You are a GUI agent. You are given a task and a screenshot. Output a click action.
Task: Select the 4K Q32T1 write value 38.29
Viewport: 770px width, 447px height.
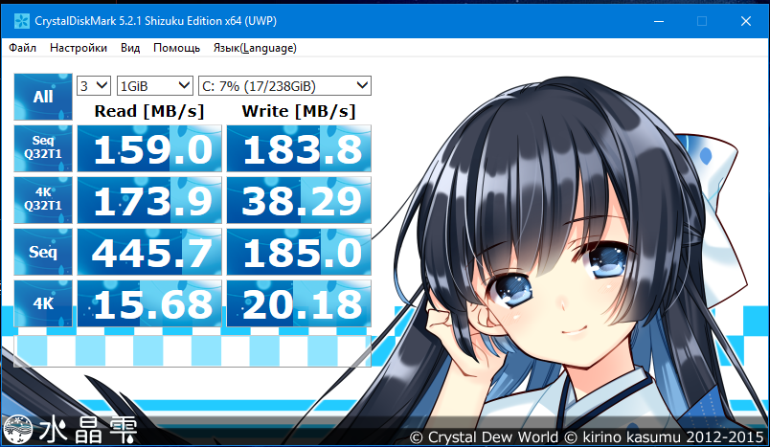click(x=299, y=200)
